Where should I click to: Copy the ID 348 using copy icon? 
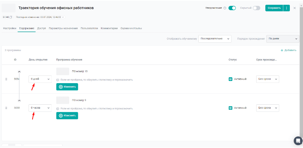[11, 17]
